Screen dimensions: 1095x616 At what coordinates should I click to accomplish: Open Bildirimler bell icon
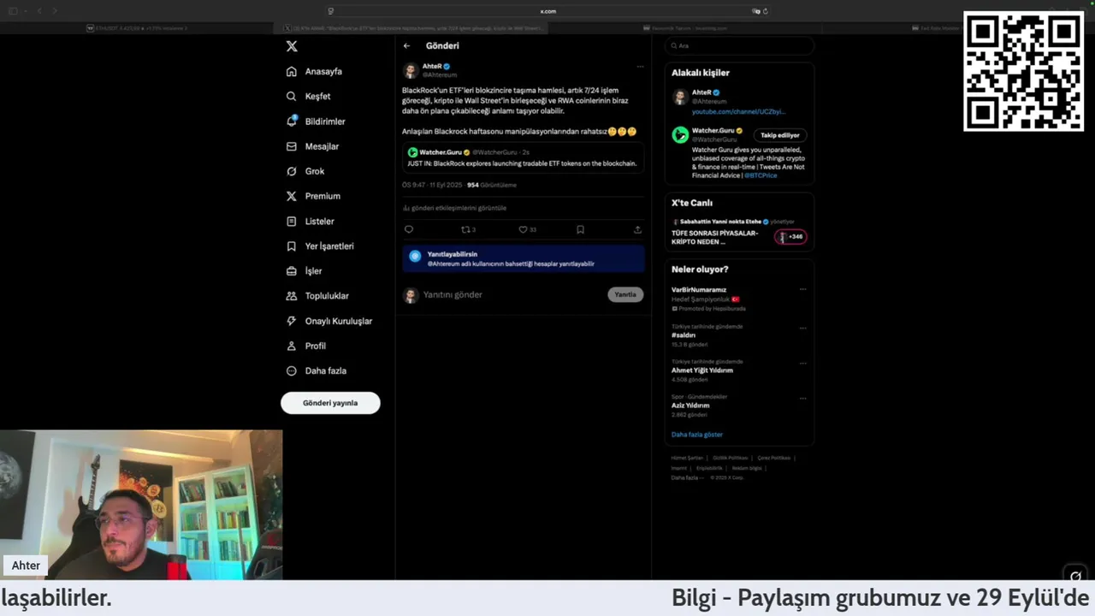[x=292, y=121]
